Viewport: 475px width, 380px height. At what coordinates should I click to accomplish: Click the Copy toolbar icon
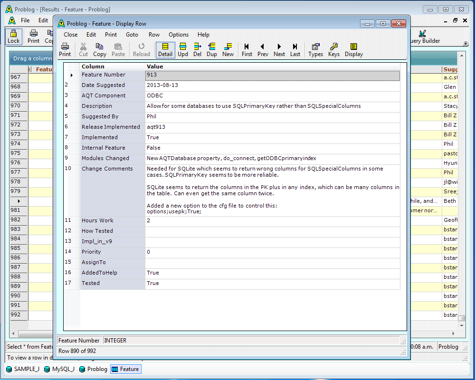100,50
